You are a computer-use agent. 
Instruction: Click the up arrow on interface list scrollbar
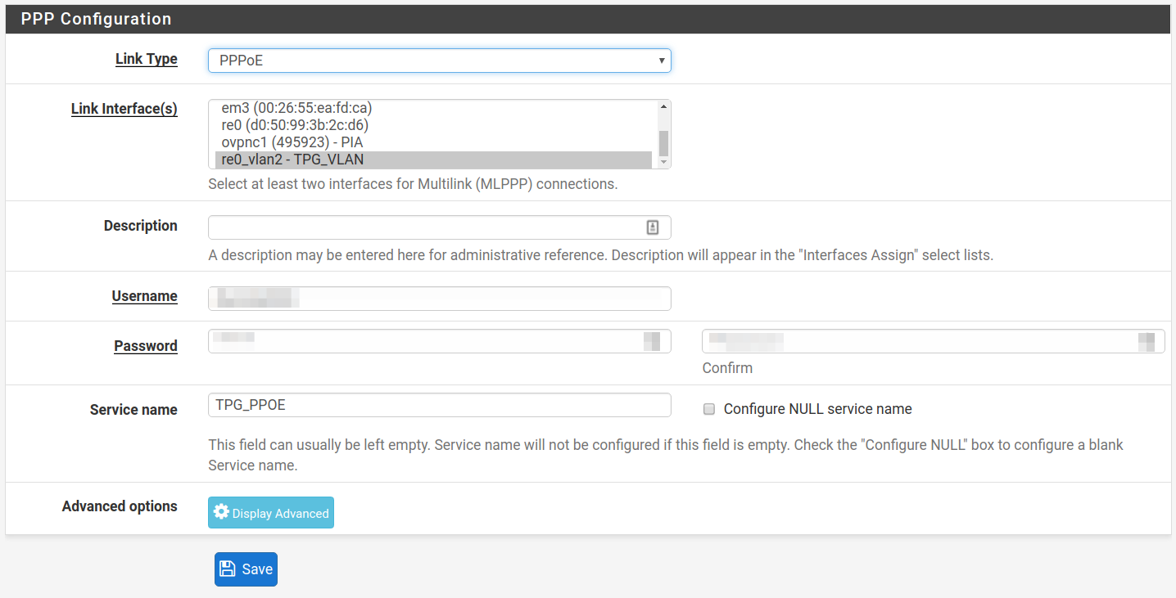point(663,105)
